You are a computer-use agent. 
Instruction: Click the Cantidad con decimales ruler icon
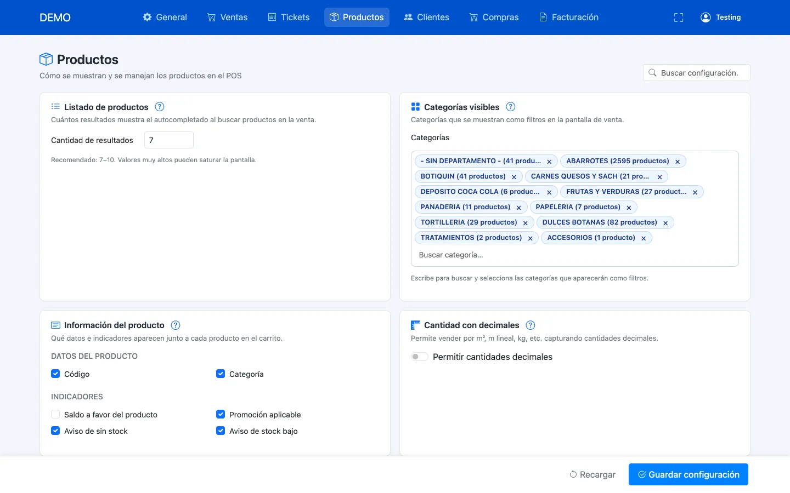pyautogui.click(x=415, y=325)
